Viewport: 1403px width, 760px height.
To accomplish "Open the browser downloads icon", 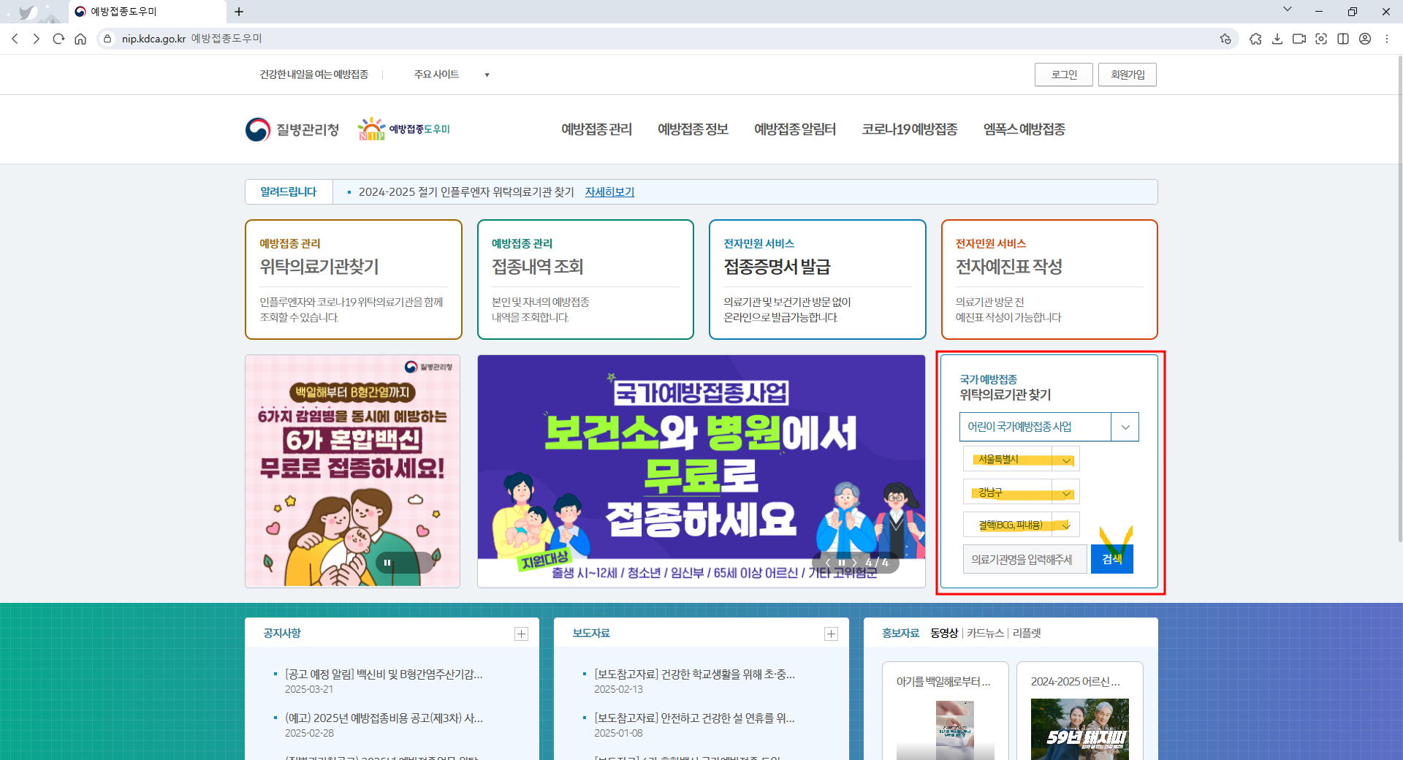I will pos(1277,39).
